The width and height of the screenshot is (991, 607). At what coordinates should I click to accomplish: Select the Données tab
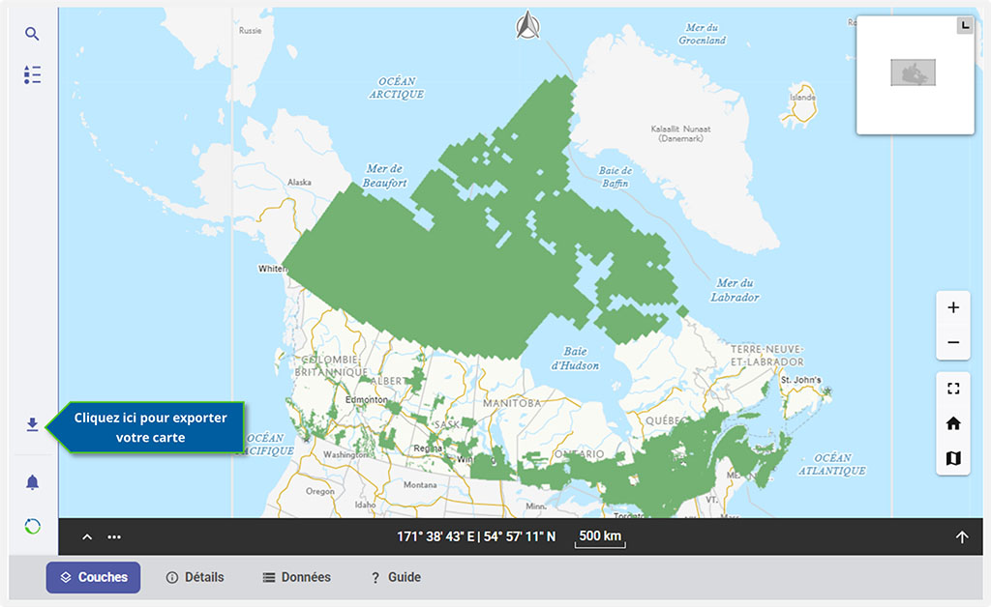(x=297, y=577)
